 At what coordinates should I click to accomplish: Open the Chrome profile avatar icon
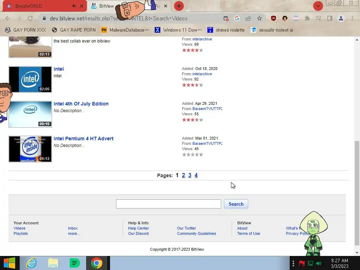click(341, 18)
